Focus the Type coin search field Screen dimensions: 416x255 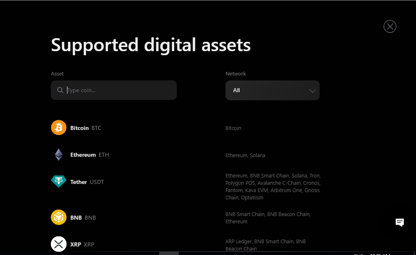[114, 90]
